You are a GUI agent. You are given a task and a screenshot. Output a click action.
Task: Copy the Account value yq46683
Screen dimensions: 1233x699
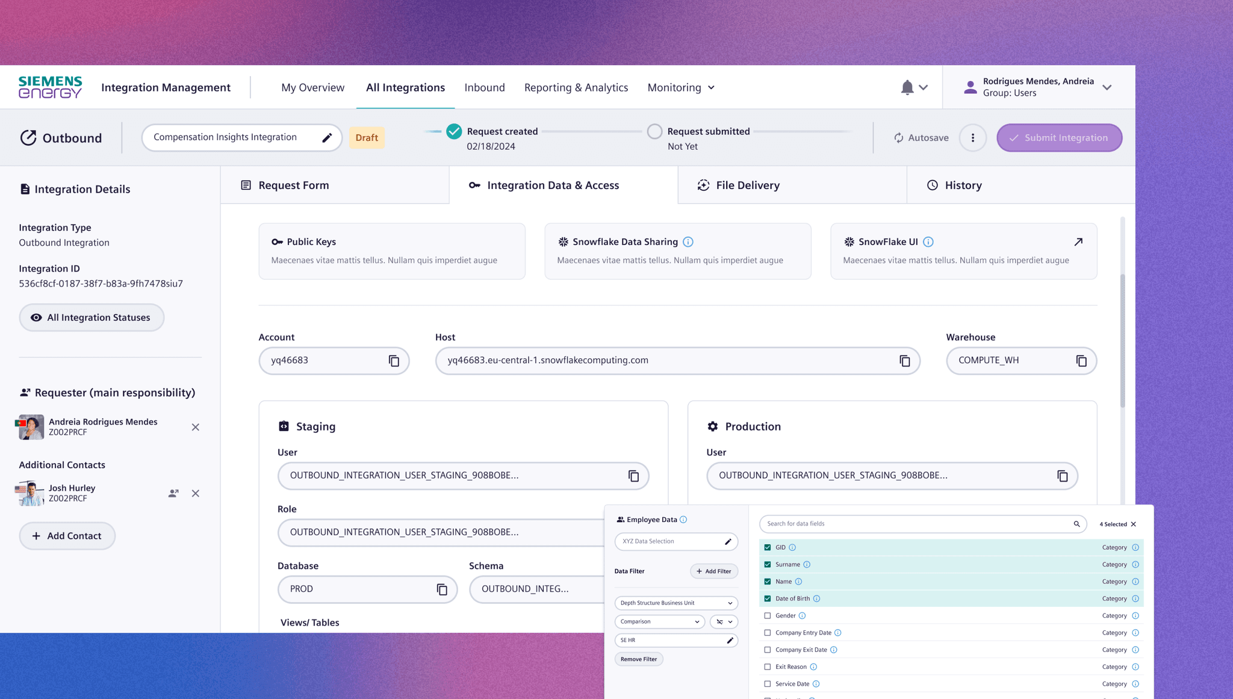tap(394, 361)
